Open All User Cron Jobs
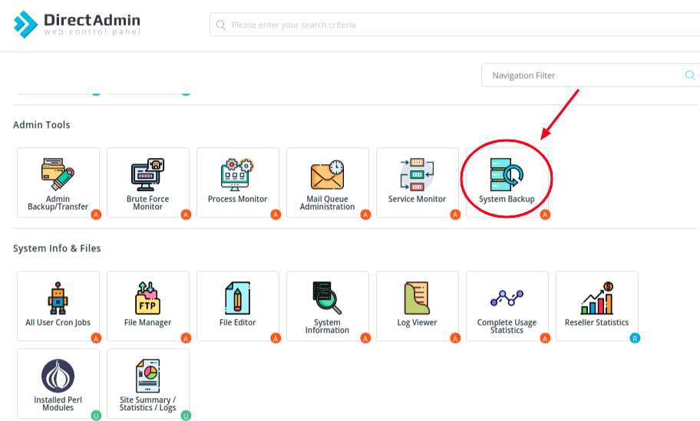This screenshot has width=700, height=421. pos(58,306)
